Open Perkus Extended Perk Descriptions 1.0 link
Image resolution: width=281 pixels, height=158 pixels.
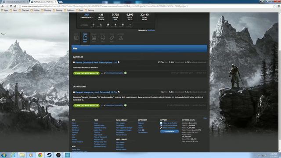click(x=96, y=62)
